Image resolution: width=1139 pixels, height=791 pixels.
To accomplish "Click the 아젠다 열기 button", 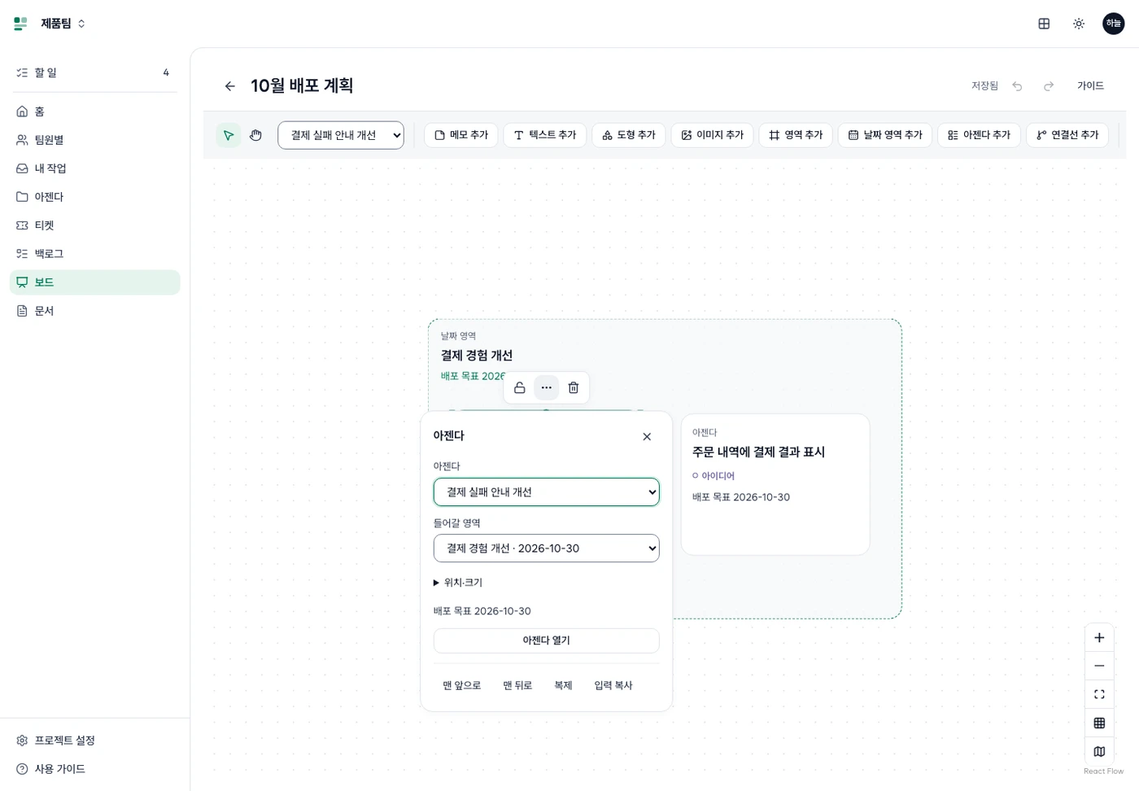I will [547, 640].
